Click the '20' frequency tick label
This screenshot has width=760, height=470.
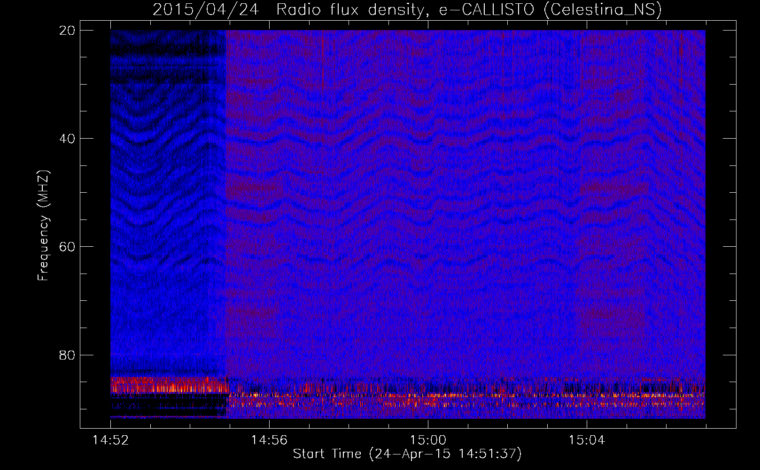coord(68,31)
